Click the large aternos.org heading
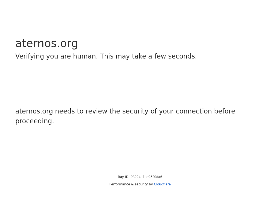The width and height of the screenshot is (280, 210). click(46, 43)
